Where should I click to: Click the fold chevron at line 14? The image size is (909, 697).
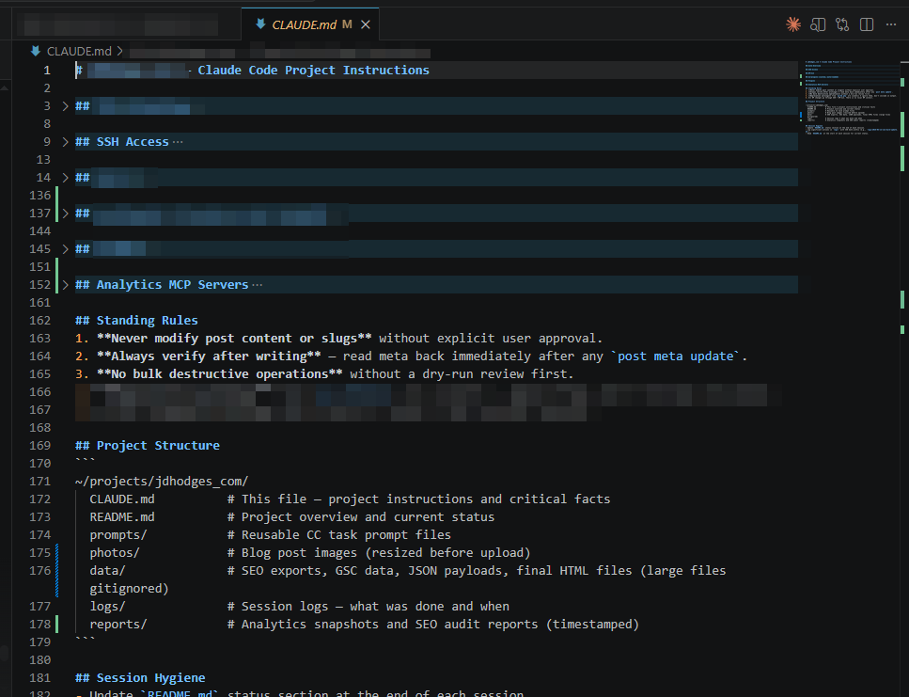click(66, 177)
